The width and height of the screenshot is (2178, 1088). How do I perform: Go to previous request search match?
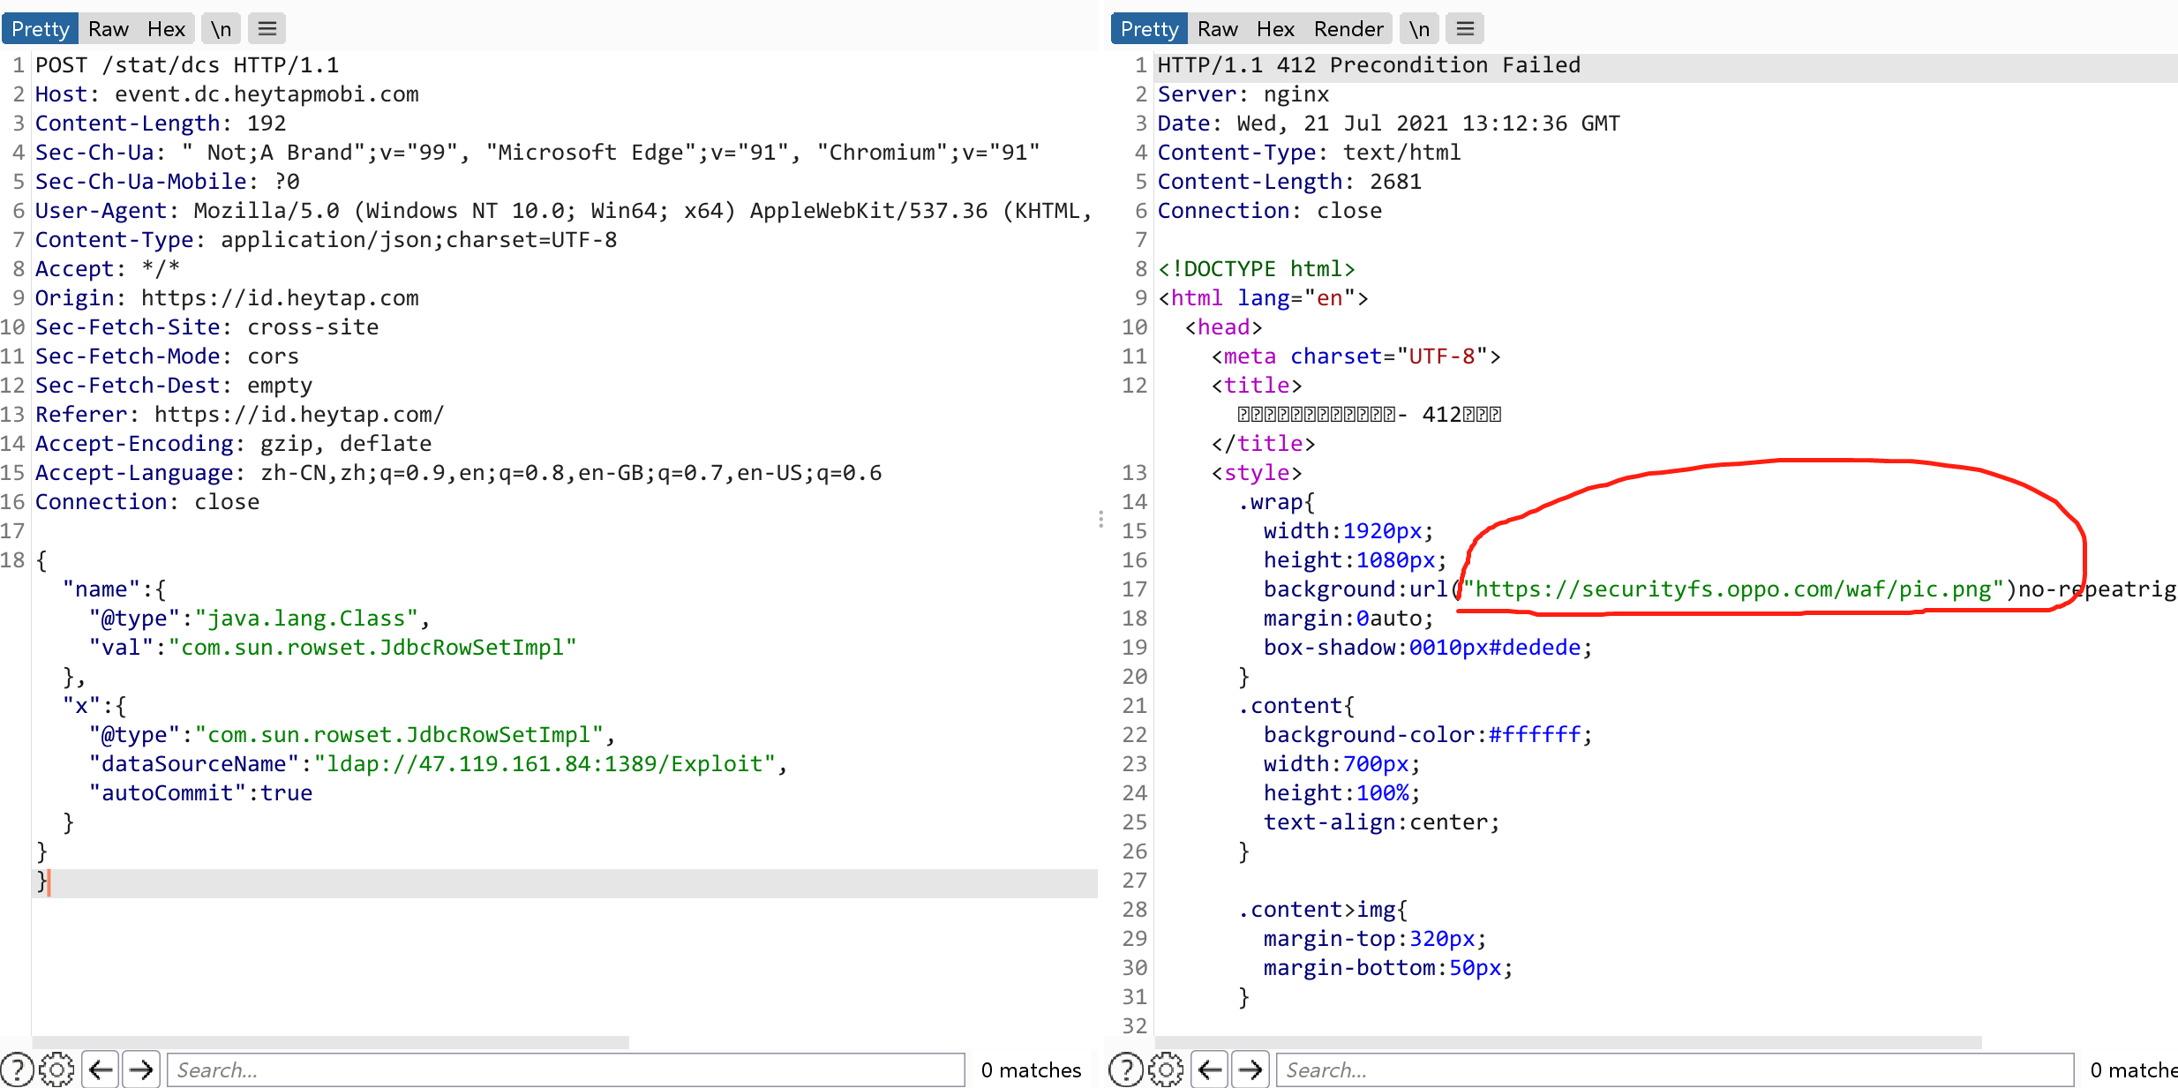coord(101,1069)
